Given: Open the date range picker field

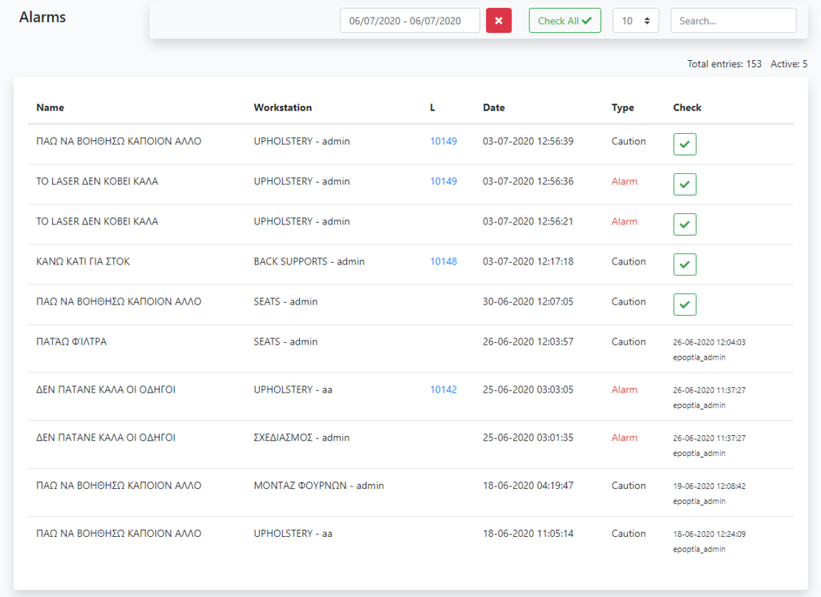Looking at the screenshot, I should pos(410,21).
